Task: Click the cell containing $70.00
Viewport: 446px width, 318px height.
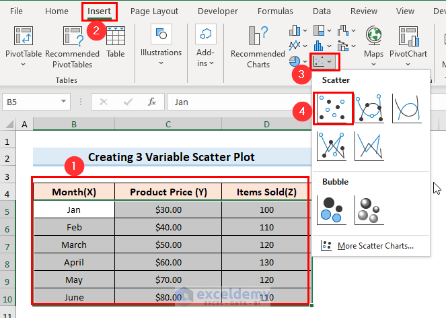Action: tap(168, 280)
